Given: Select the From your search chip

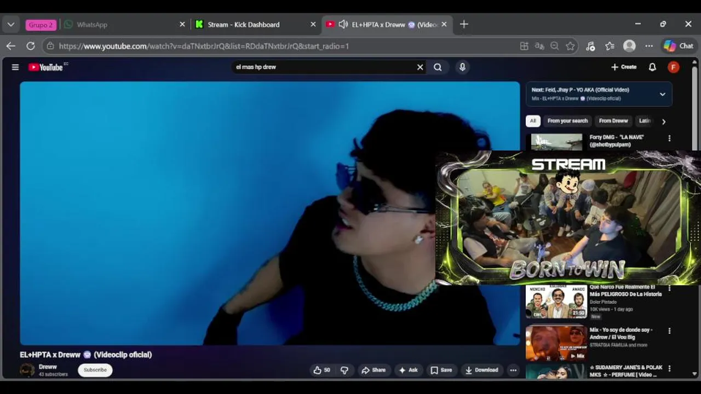Looking at the screenshot, I should (567, 121).
